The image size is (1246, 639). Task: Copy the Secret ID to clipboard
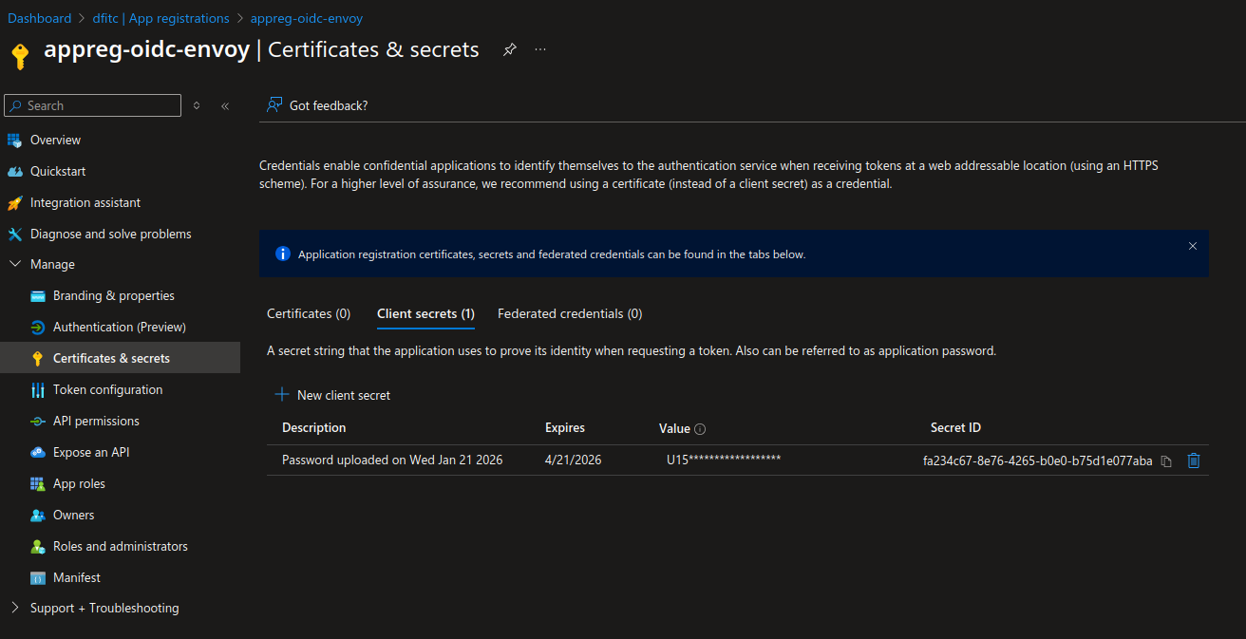click(x=1166, y=460)
